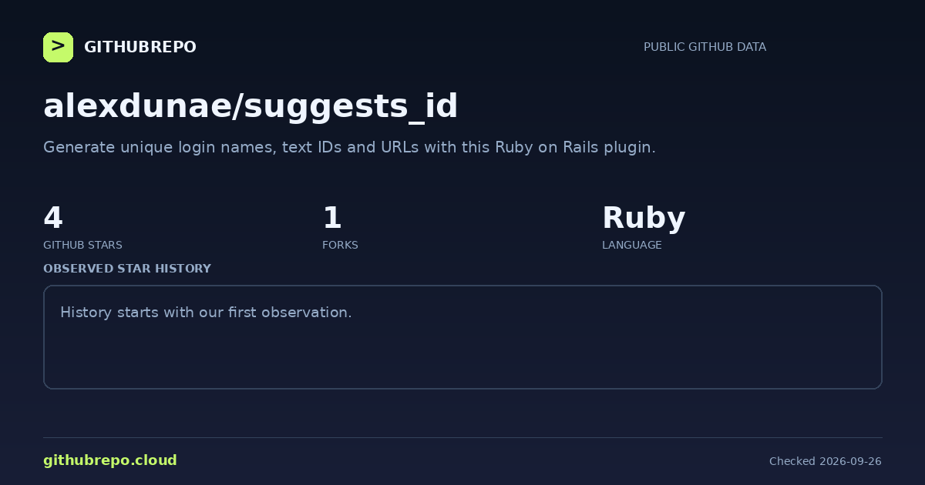
Task: Select the repository description text
Action: (x=349, y=147)
